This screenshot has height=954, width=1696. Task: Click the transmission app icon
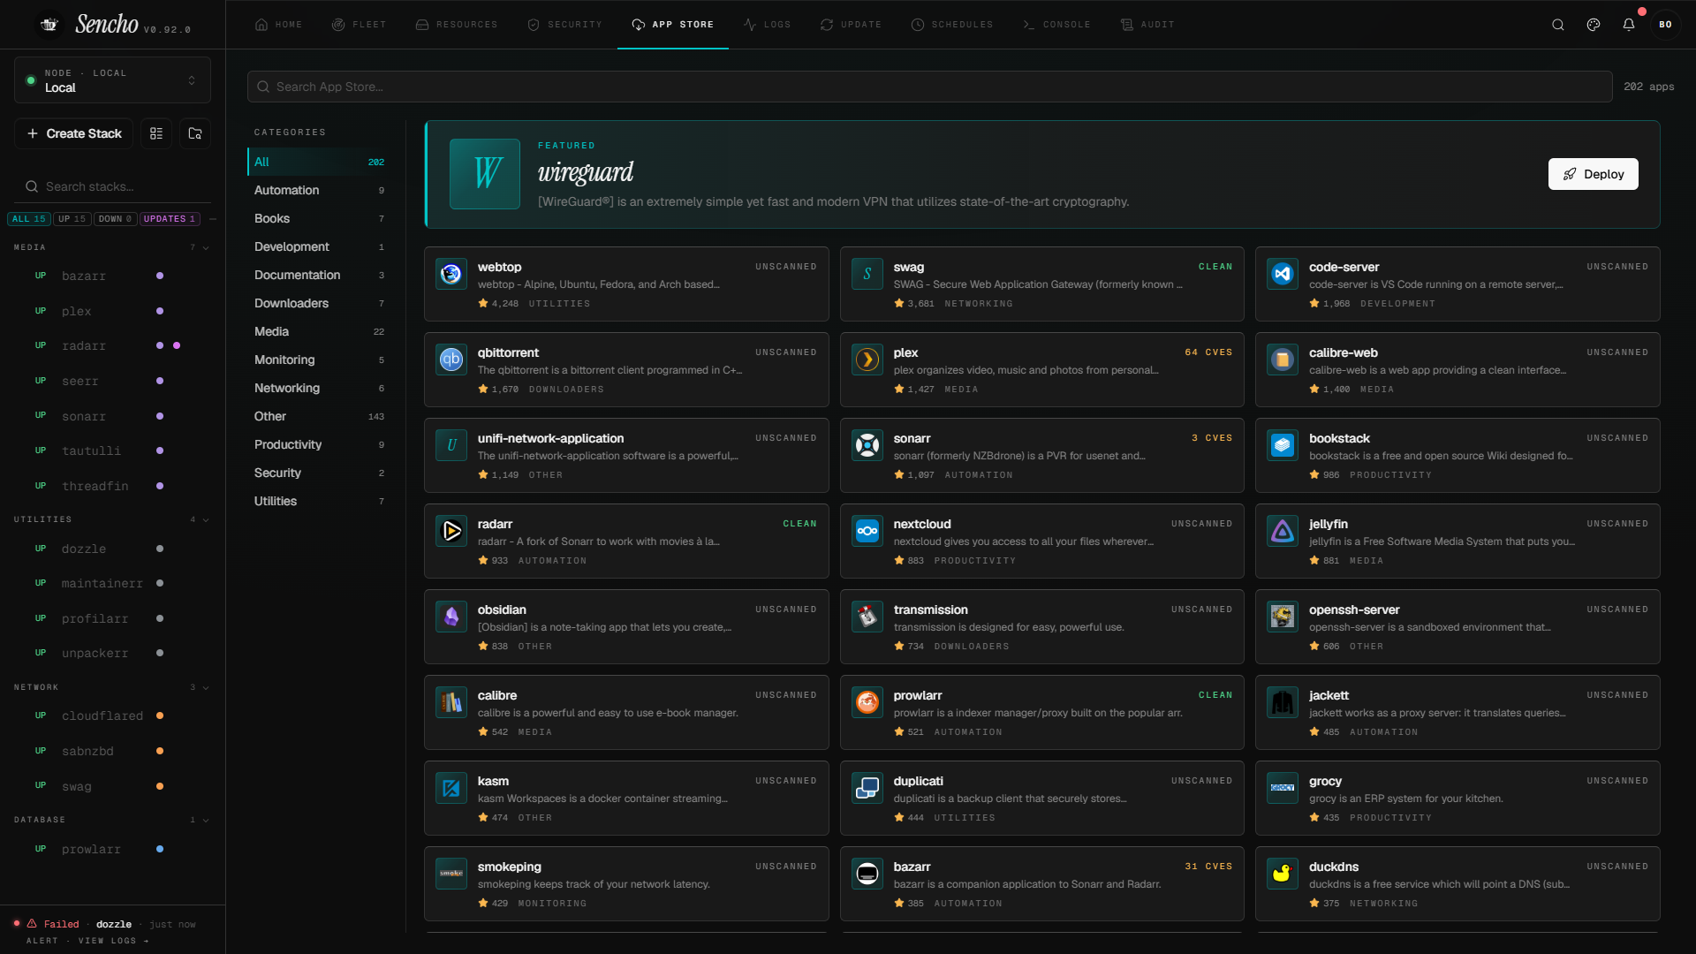(867, 617)
